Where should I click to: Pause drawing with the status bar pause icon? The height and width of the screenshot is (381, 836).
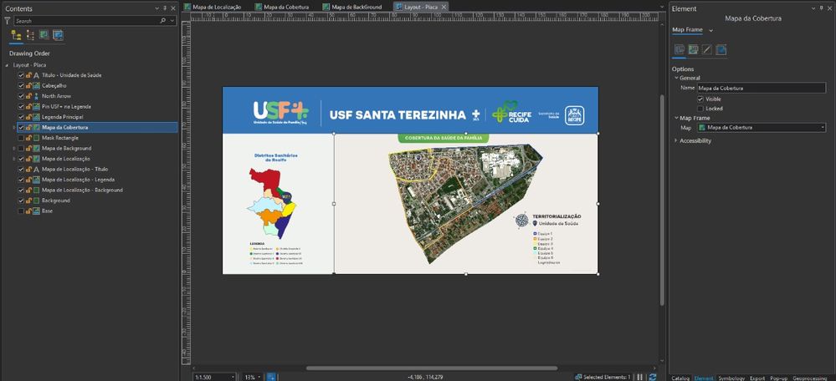[640, 377]
